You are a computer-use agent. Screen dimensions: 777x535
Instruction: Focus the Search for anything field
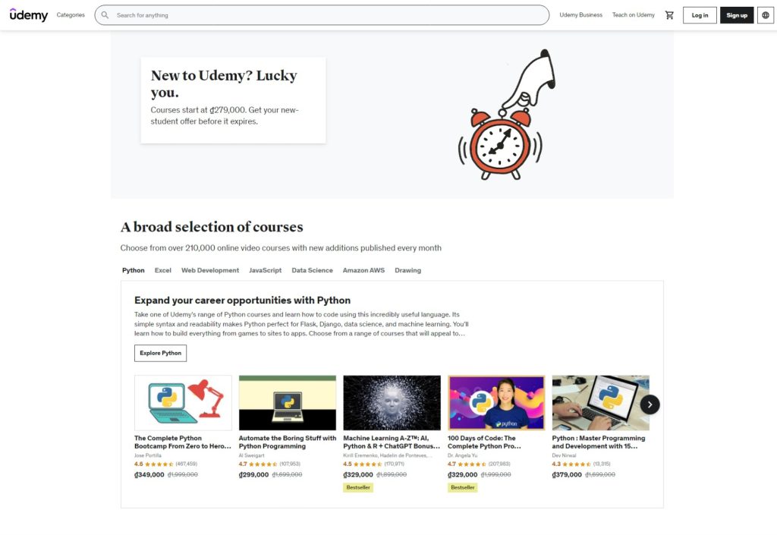322,15
